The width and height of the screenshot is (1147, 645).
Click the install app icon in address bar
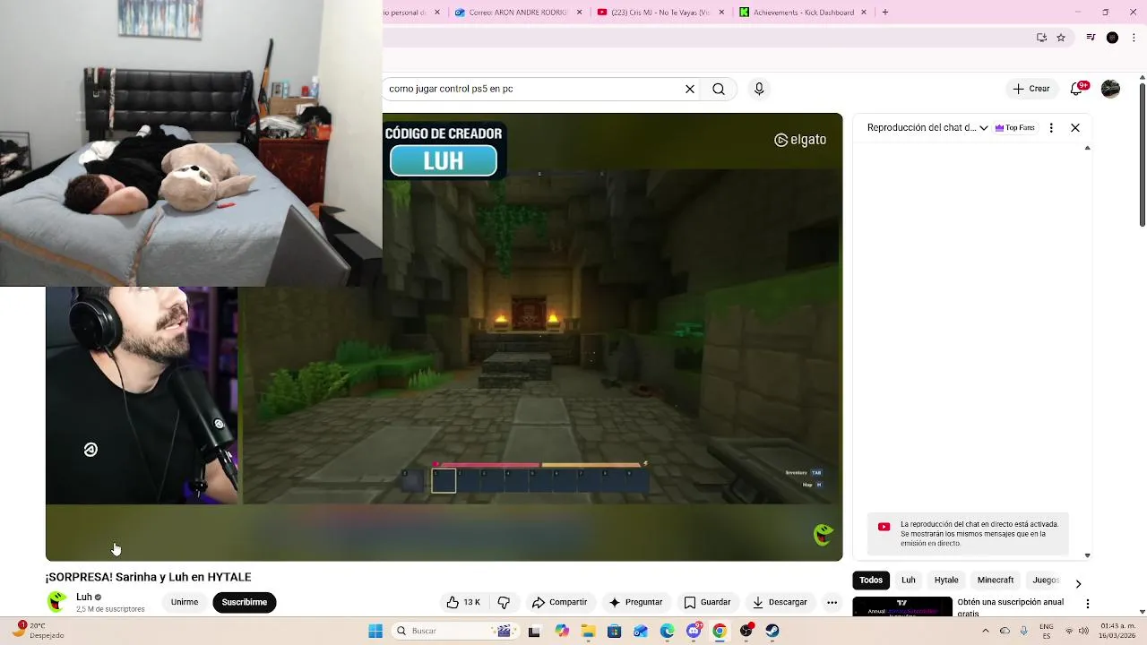(1041, 38)
